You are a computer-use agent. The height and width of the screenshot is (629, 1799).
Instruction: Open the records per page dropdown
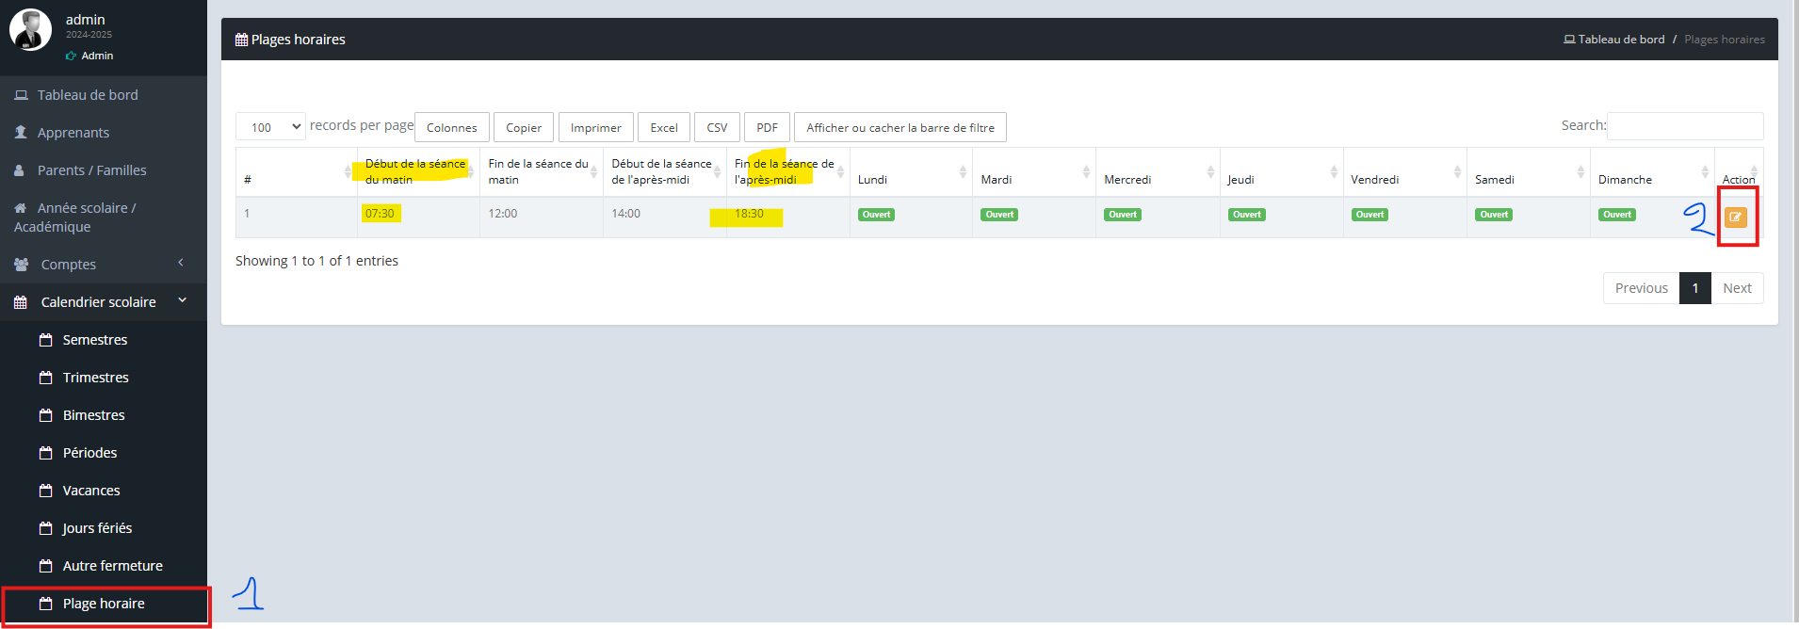point(270,126)
